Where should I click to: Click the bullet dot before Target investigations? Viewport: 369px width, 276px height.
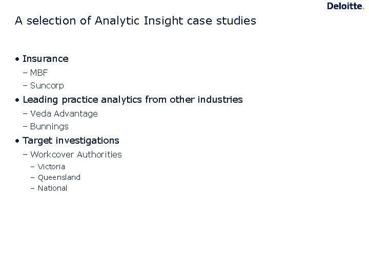[x=17, y=141]
